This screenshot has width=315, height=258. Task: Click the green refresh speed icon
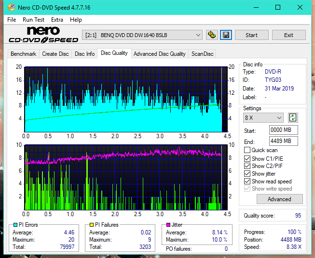coord(292,118)
